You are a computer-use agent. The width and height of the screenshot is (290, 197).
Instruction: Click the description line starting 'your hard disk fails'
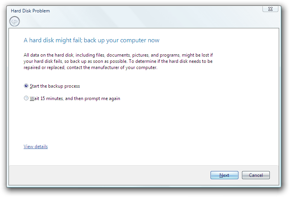(x=116, y=61)
